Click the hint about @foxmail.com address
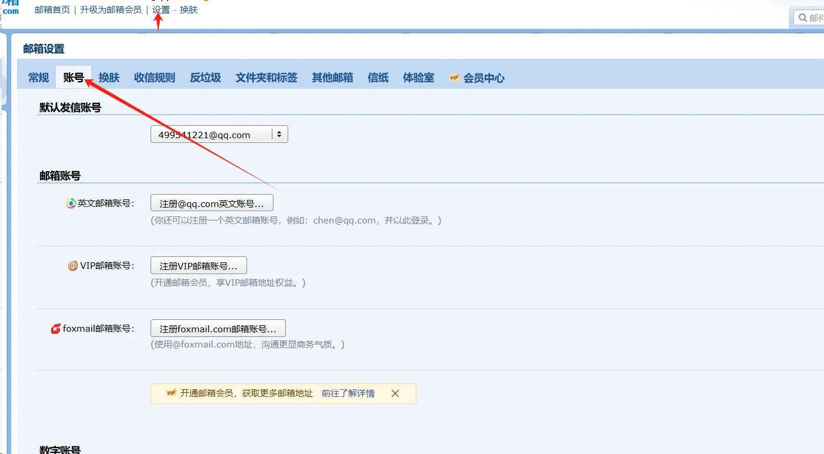824x454 pixels. click(248, 345)
